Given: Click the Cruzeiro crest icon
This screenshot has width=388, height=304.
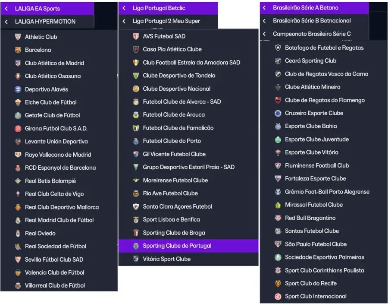Looking at the screenshot, I should tap(278, 113).
